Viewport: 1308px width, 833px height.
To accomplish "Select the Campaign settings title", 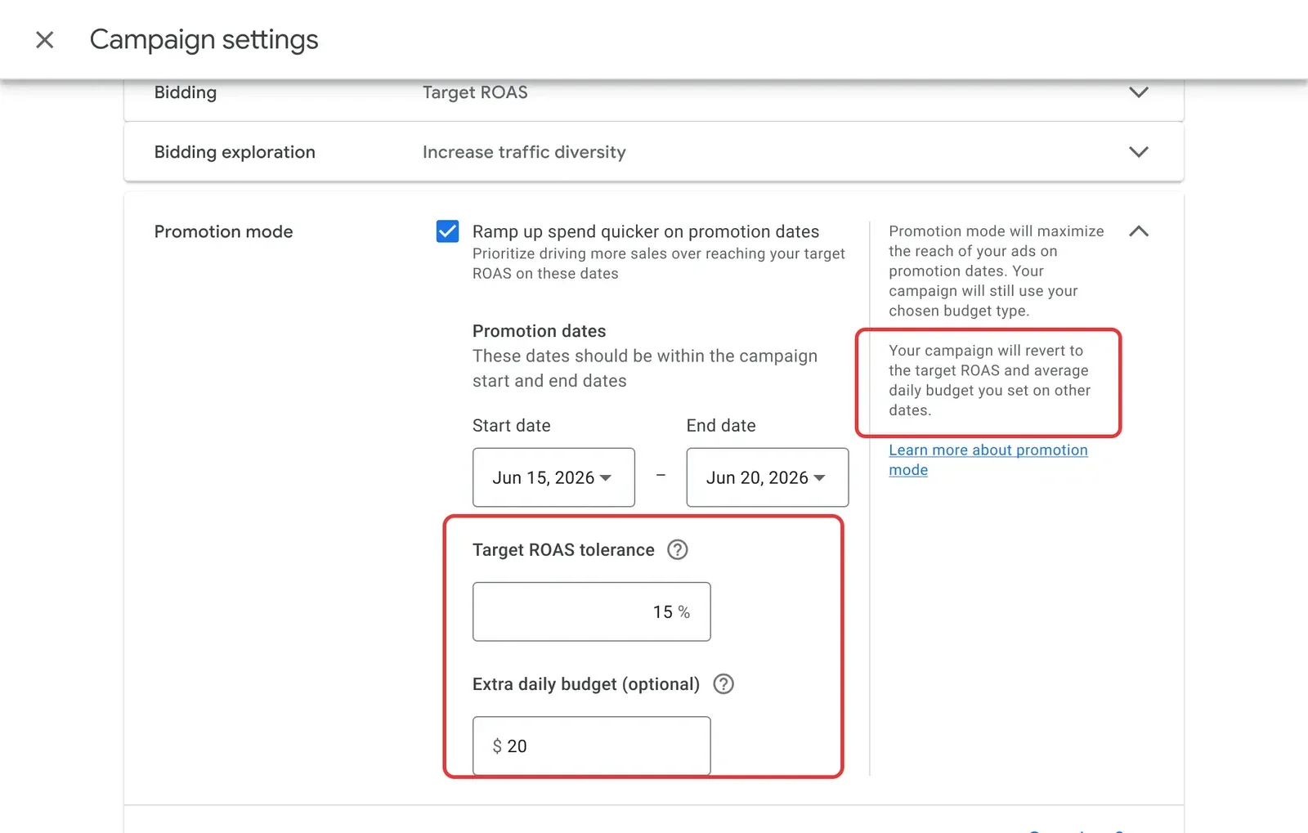I will [204, 39].
